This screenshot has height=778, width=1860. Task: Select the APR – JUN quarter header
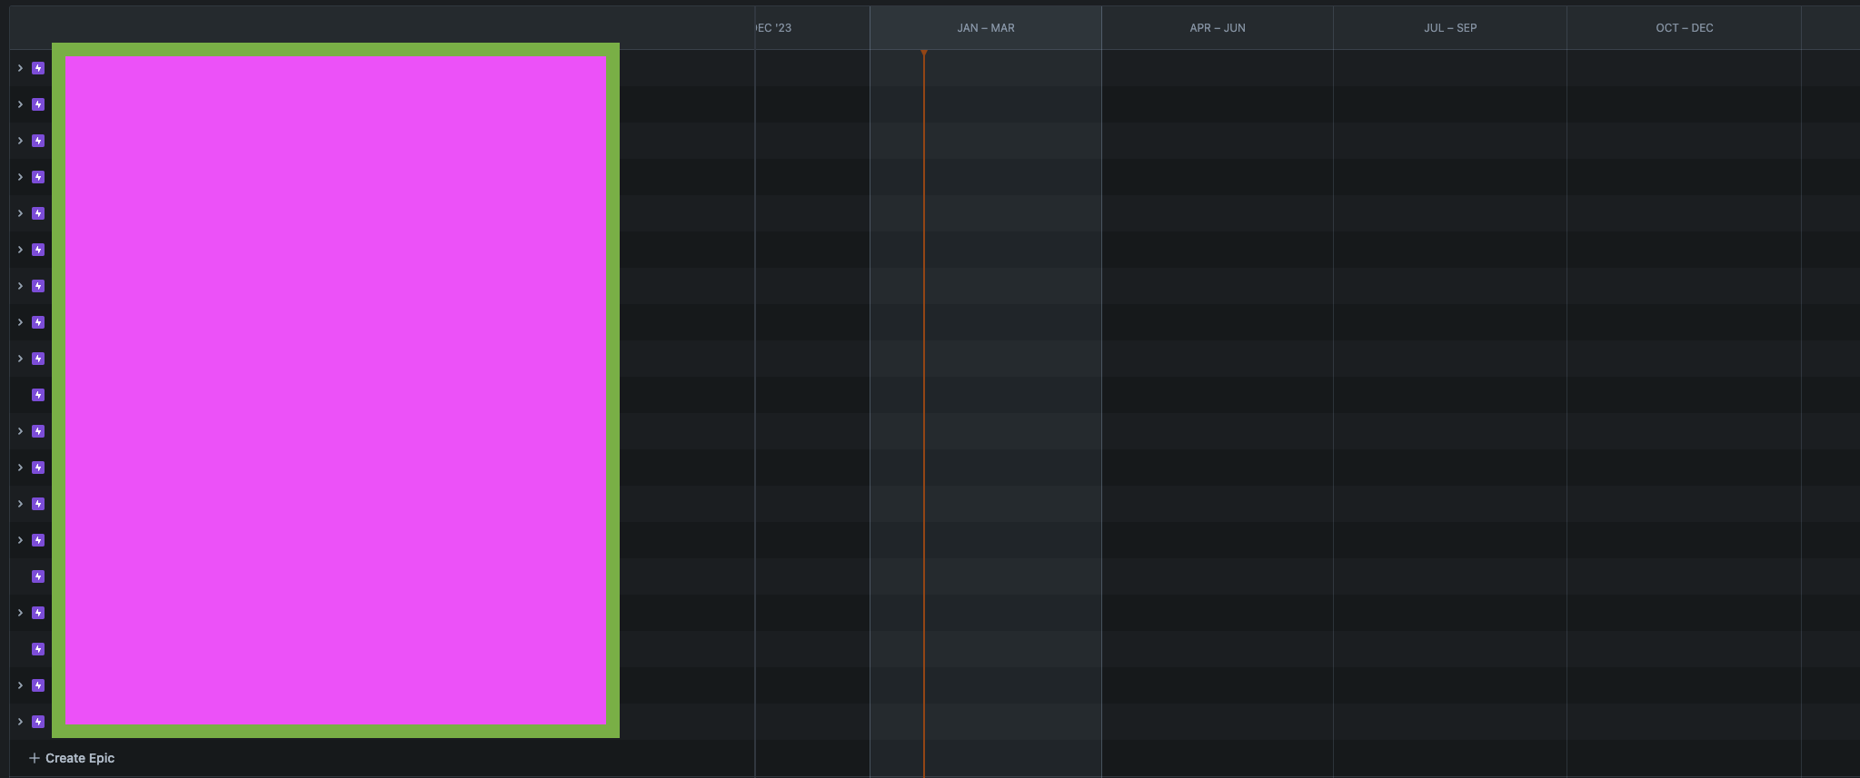coord(1218,28)
